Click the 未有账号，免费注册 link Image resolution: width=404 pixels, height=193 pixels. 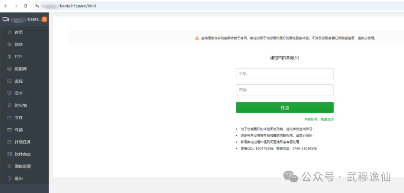pos(319,119)
